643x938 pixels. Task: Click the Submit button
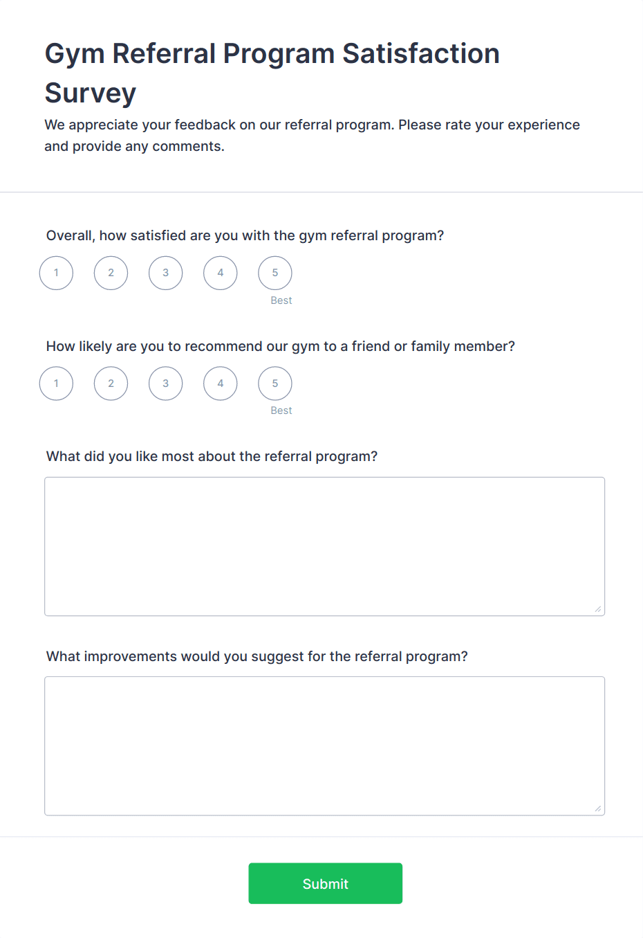point(325,883)
